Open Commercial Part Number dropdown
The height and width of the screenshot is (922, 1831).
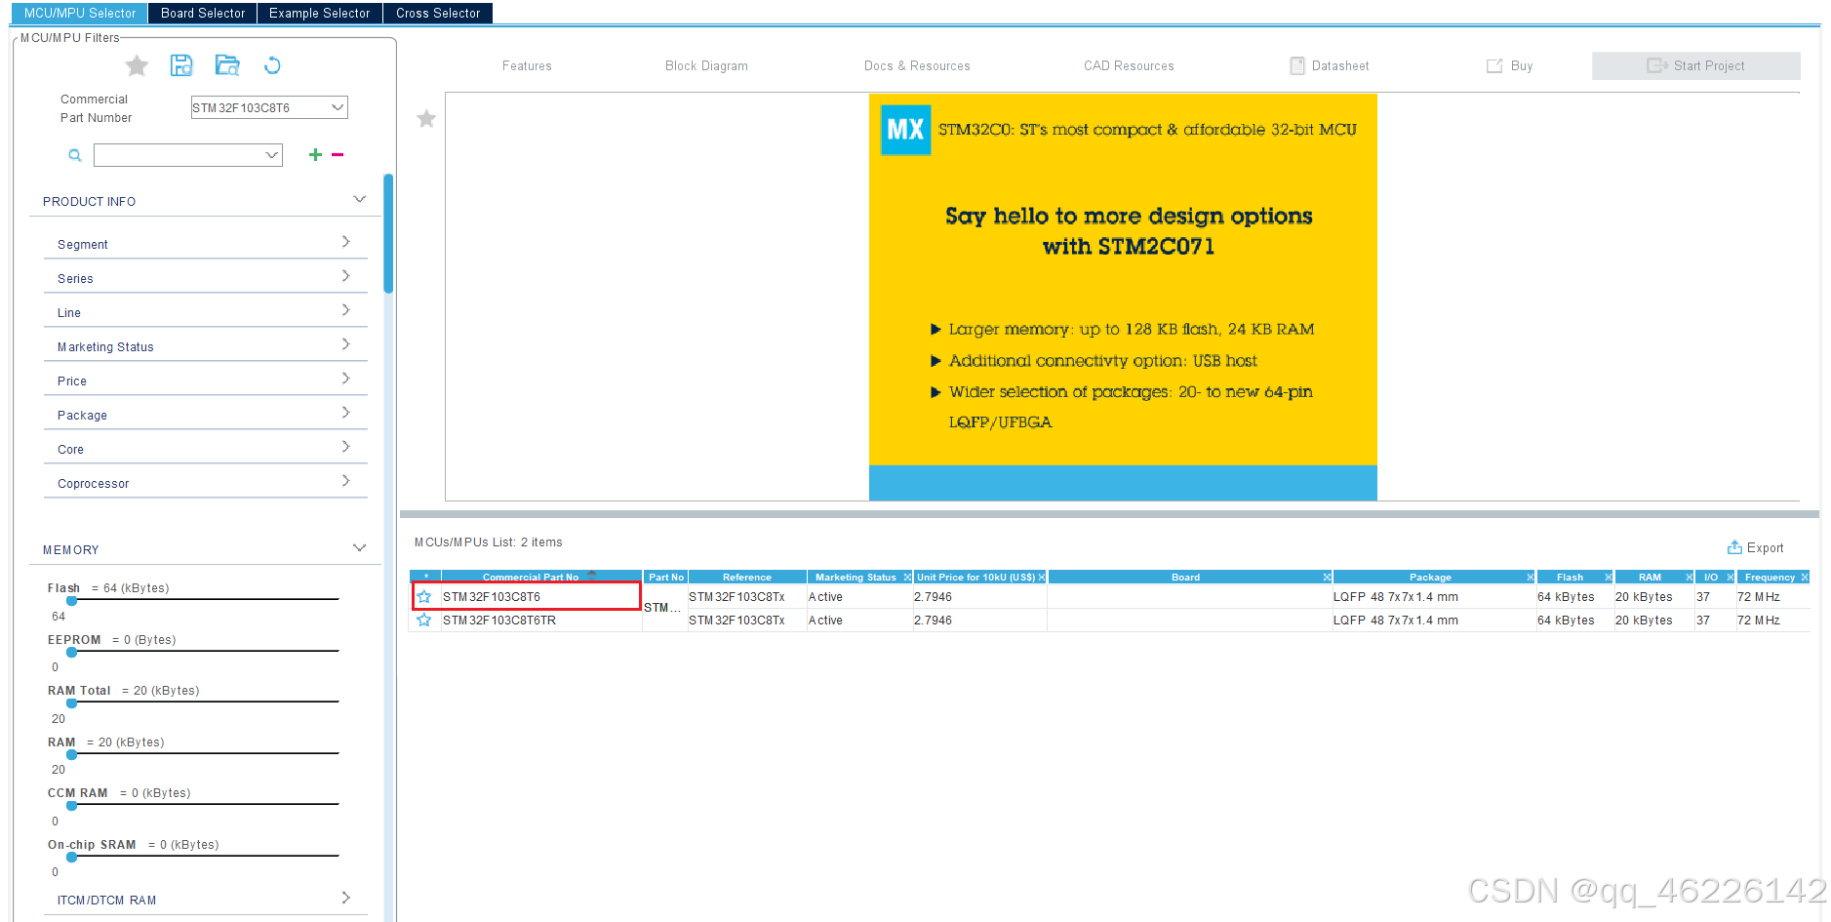pyautogui.click(x=338, y=107)
